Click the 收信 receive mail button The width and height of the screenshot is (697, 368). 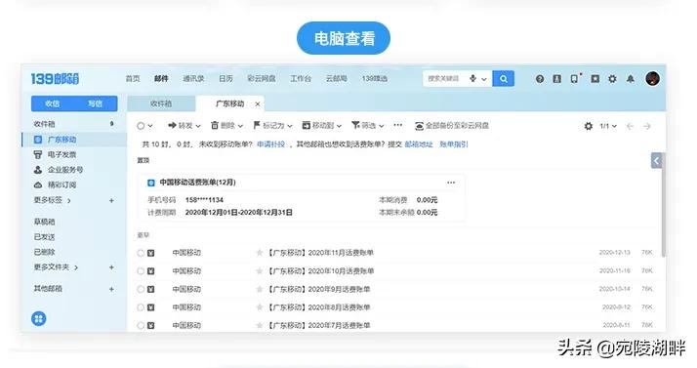tap(53, 103)
